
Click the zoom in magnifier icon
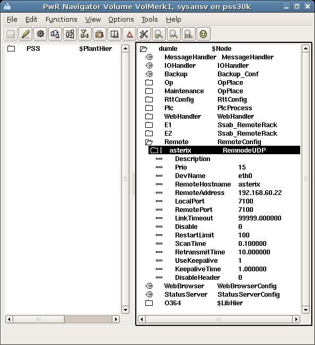coord(159,34)
